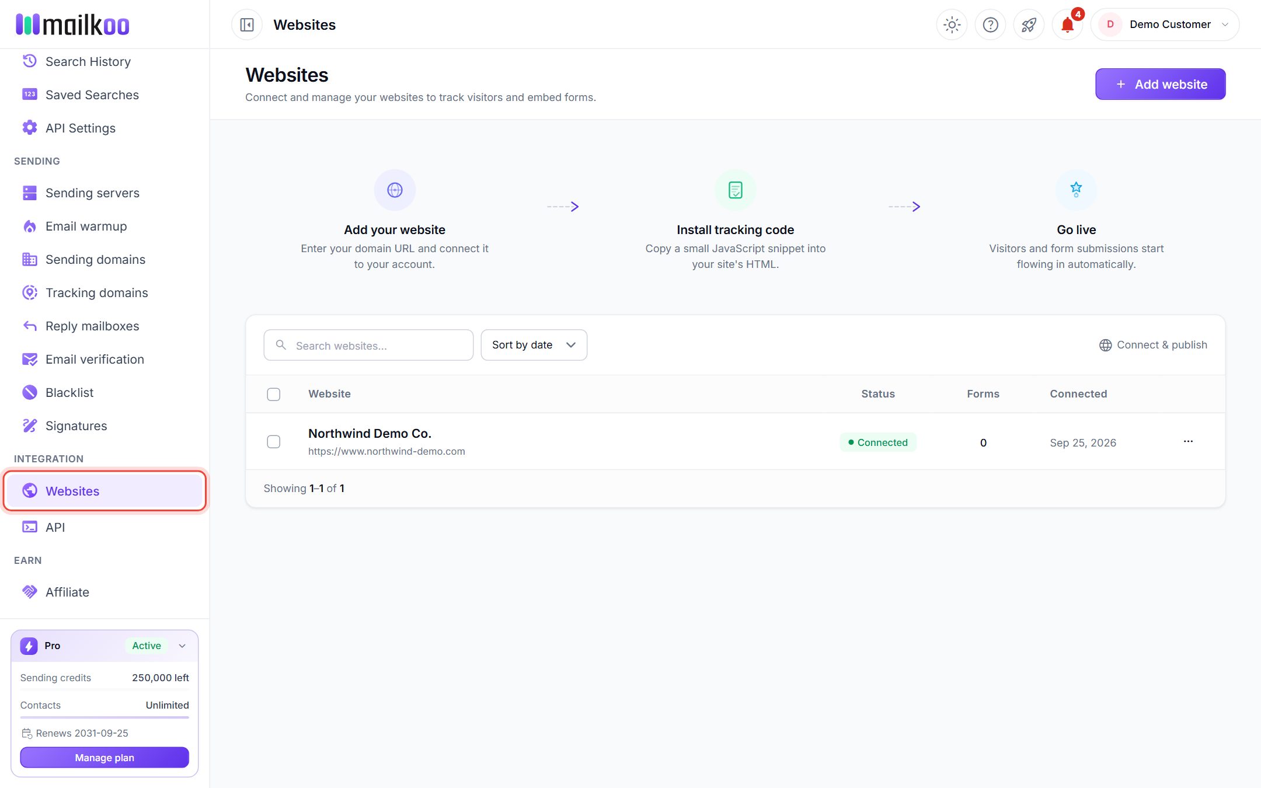Image resolution: width=1261 pixels, height=788 pixels.
Task: Click the Reply mailboxes arrow icon
Action: click(x=30, y=326)
